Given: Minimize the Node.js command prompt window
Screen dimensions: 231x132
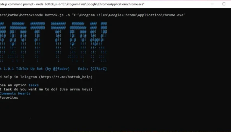Looking at the screenshot, I should [x=212, y=4].
